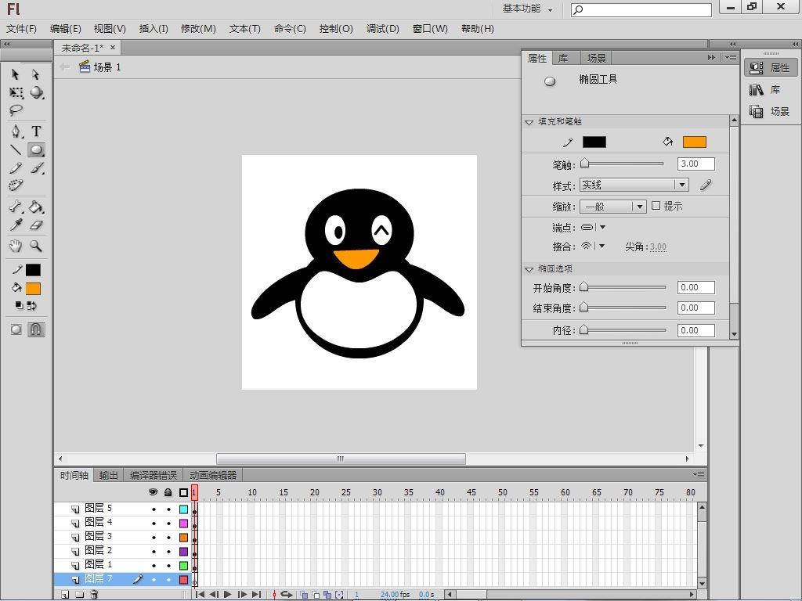Click the new layer folder icon
This screenshot has height=601, width=802.
tap(79, 595)
